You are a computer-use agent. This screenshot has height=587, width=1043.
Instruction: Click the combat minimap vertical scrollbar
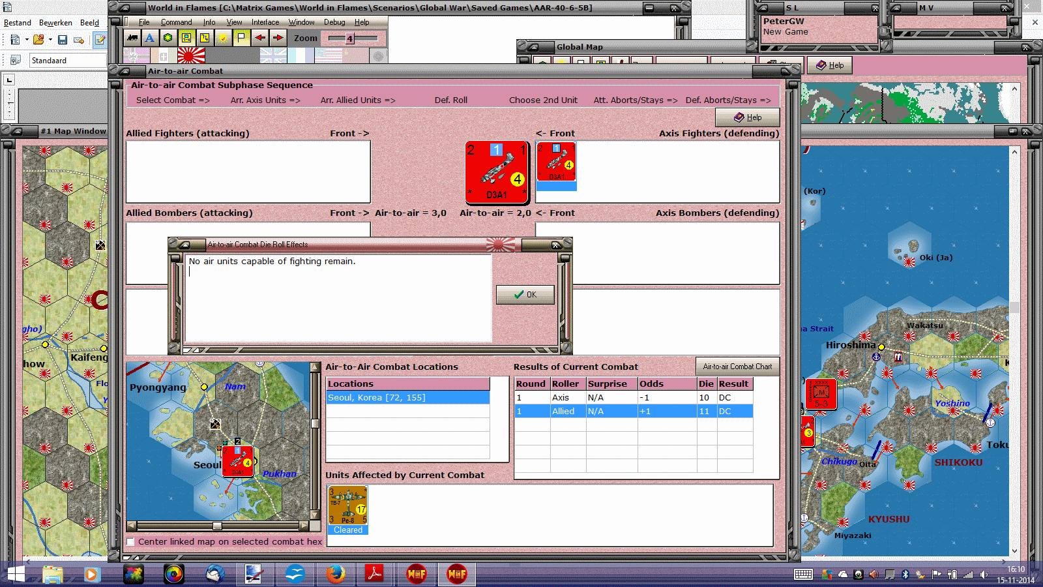[x=315, y=441]
